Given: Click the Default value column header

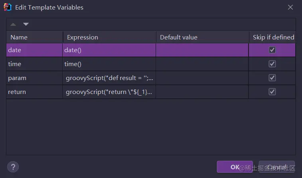Looking at the screenshot, I should 202,37.
